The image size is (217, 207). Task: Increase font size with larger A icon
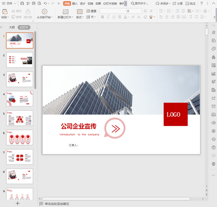pyautogui.click(x=145, y=11)
